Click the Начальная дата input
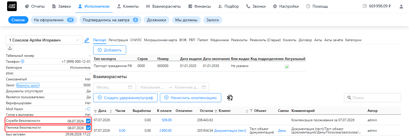 pos(152,87)
